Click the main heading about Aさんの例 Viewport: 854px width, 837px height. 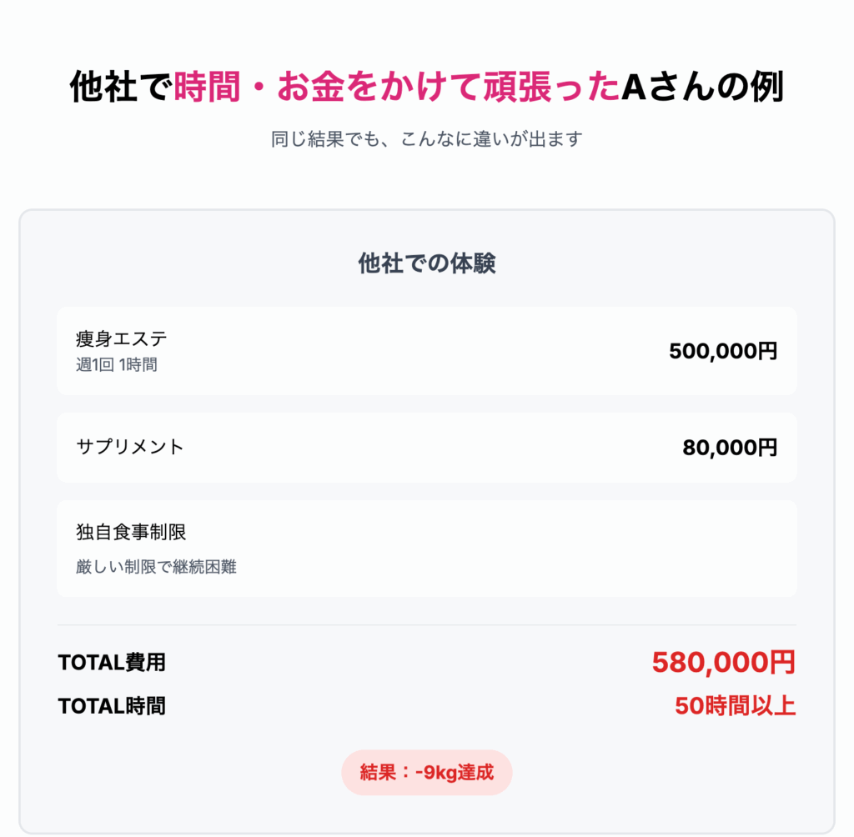coord(427,88)
